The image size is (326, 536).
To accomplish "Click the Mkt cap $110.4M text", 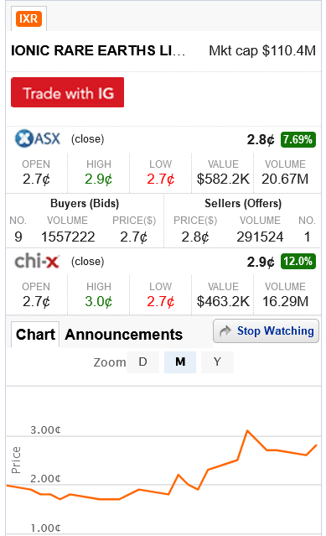I will click(262, 50).
